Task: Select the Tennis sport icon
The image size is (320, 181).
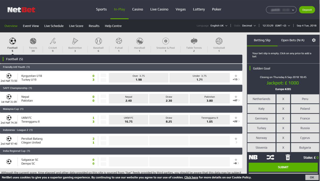Action: [33, 41]
